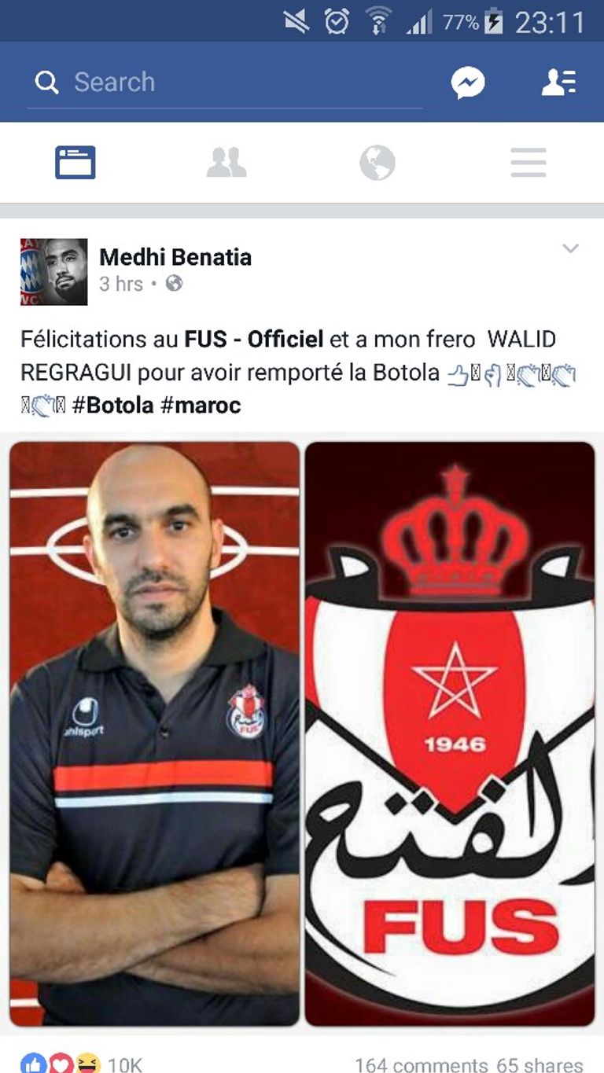604x1073 pixels.
Task: Open the friend requests contacts icon
Action: coord(558,83)
